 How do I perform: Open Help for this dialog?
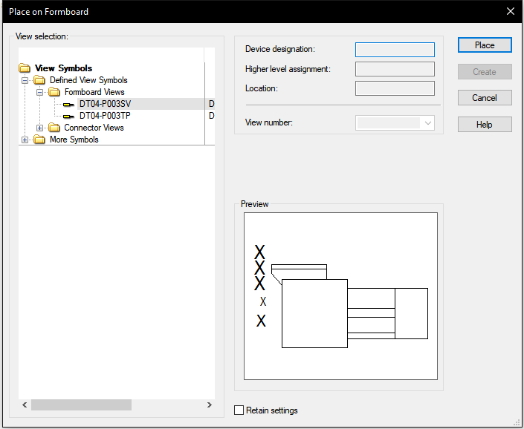click(x=485, y=125)
